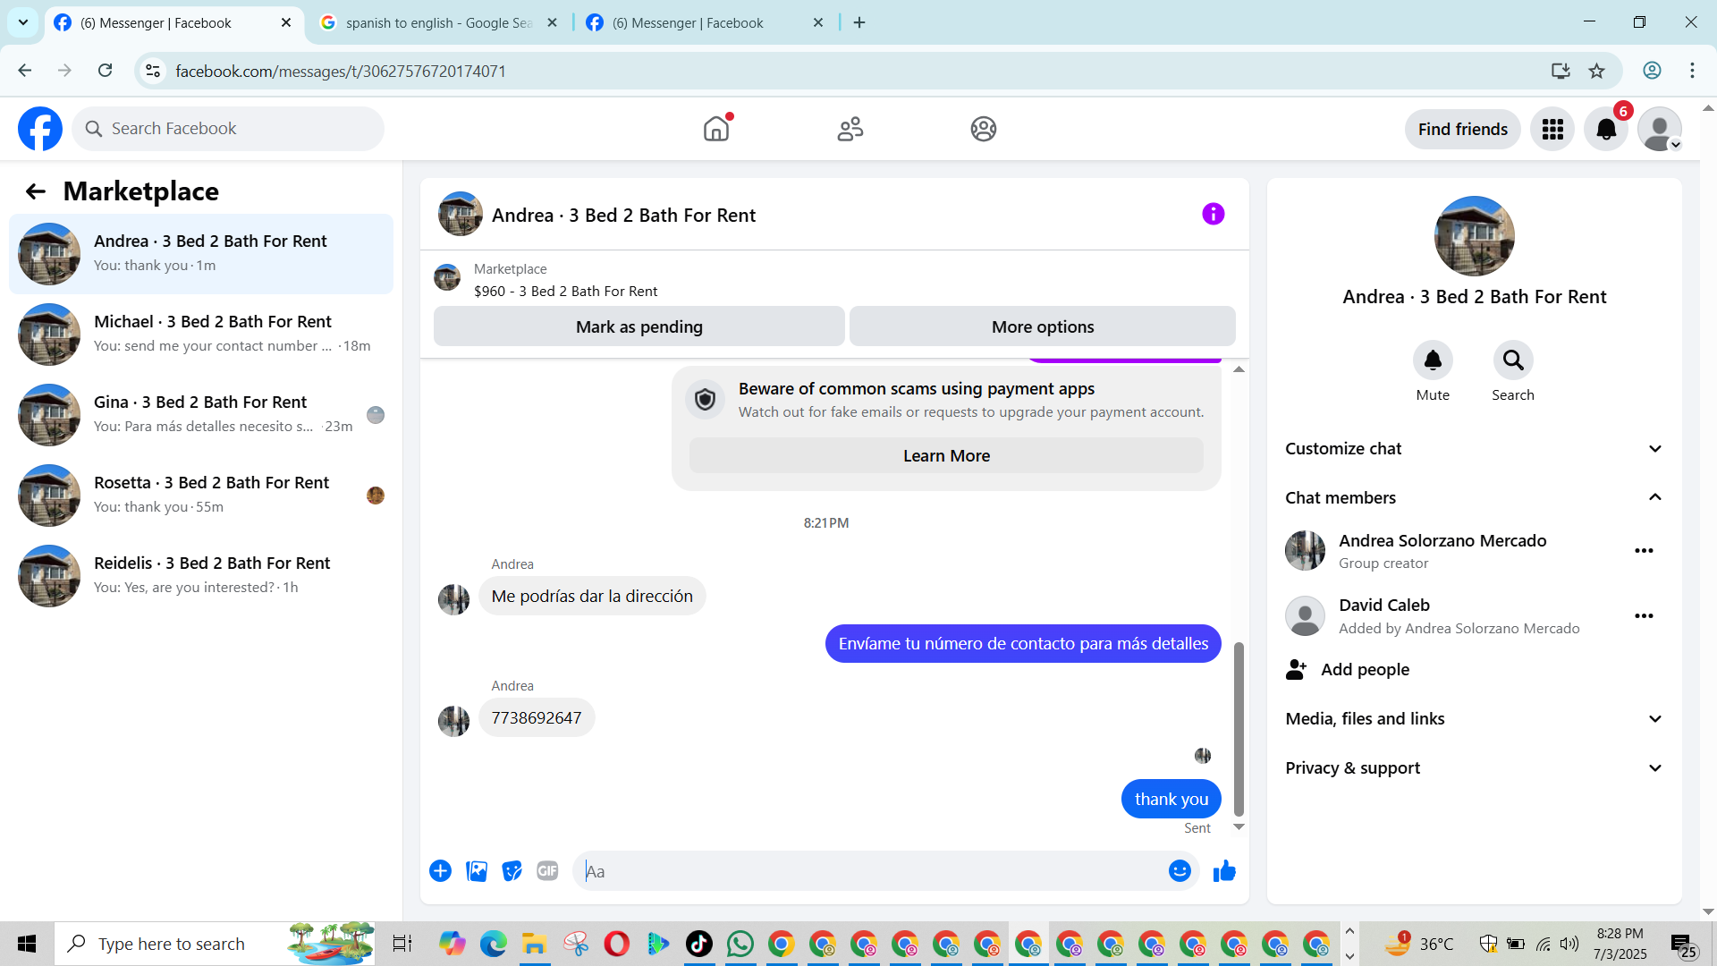The image size is (1717, 966).
Task: Send a thumbs-up like in chat
Action: tap(1224, 871)
